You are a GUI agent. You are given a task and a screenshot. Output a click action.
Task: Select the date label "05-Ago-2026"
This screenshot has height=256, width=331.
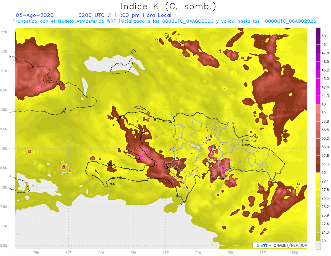click(x=34, y=15)
